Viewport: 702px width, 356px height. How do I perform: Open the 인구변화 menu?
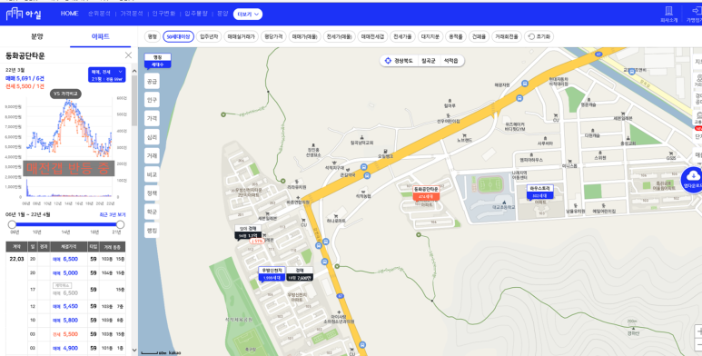pyautogui.click(x=163, y=14)
